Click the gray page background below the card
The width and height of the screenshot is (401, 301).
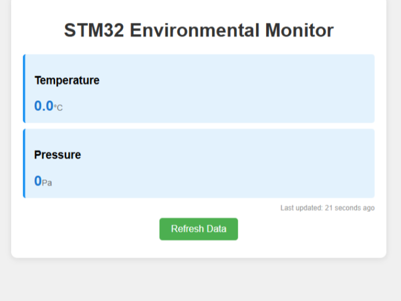tap(199, 280)
